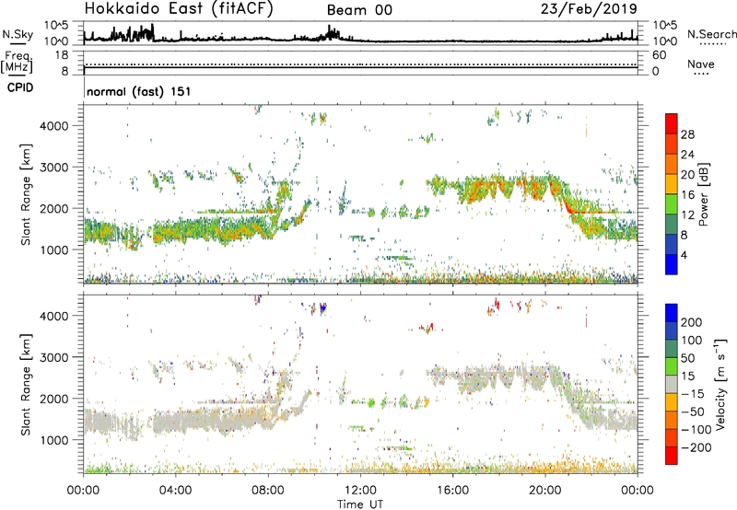Click the '1000' tick on velocity panel
Screen dimensions: 737x510
(54, 440)
